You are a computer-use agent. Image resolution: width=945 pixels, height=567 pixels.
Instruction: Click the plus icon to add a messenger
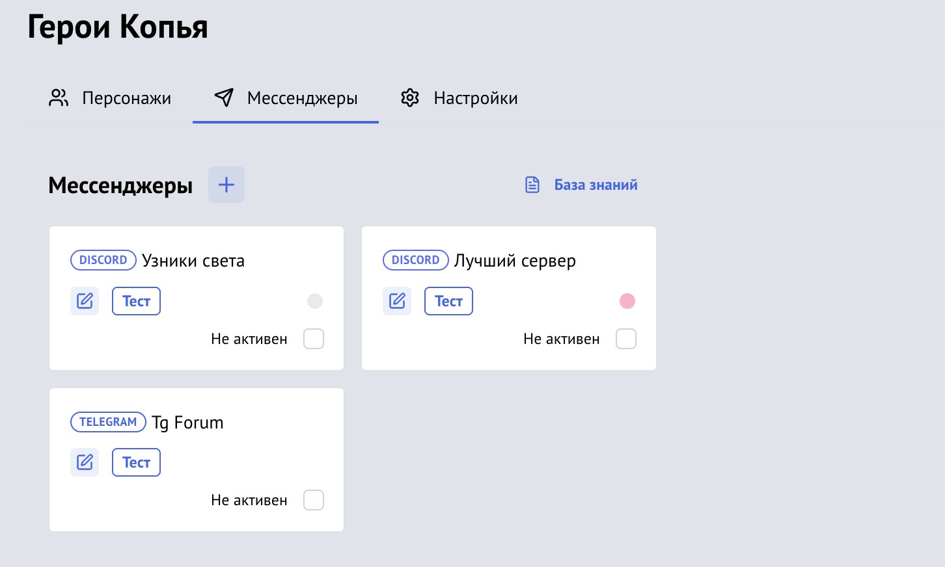pyautogui.click(x=226, y=185)
